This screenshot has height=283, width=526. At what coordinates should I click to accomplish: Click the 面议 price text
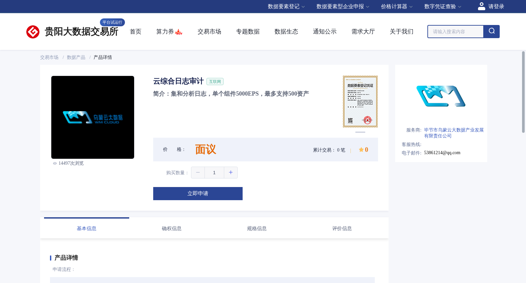pyautogui.click(x=205, y=150)
